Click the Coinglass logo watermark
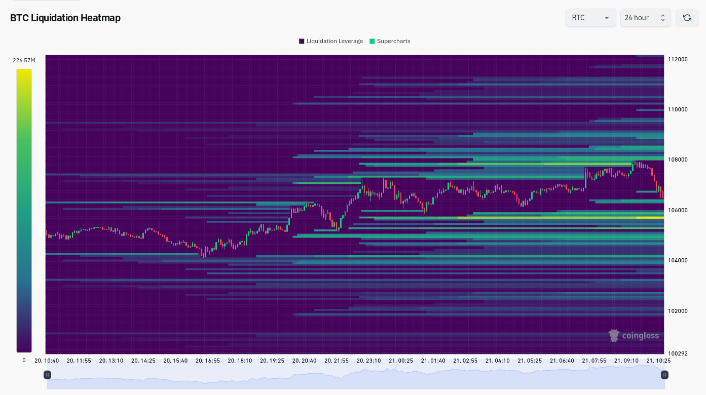706x395 pixels. (634, 335)
